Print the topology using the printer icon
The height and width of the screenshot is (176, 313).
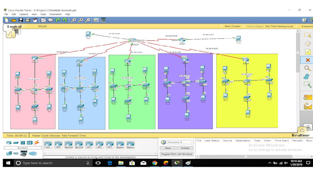coord(28,20)
